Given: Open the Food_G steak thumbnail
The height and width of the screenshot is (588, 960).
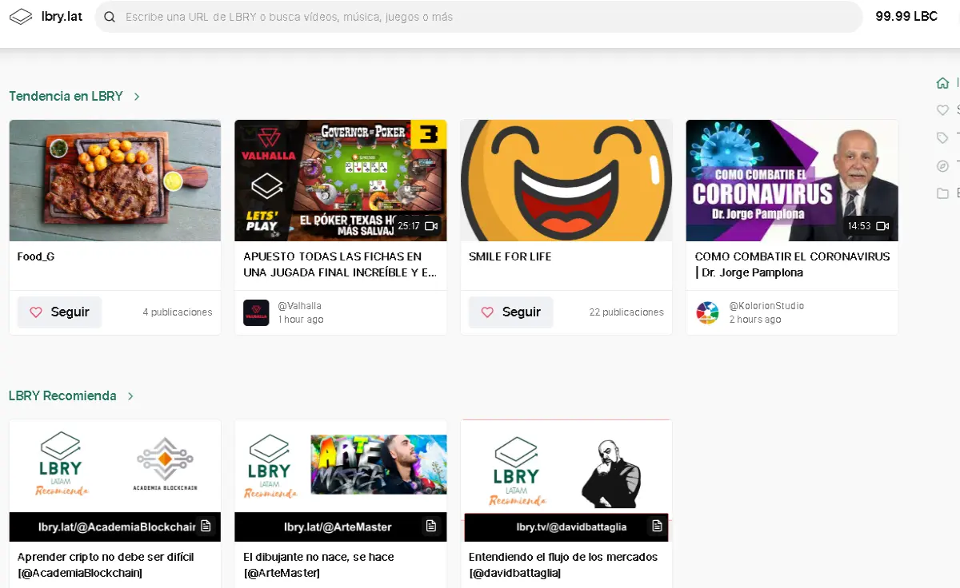Looking at the screenshot, I should point(114,181).
